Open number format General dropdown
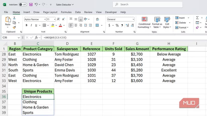207x116 pixels. coord(133,19)
